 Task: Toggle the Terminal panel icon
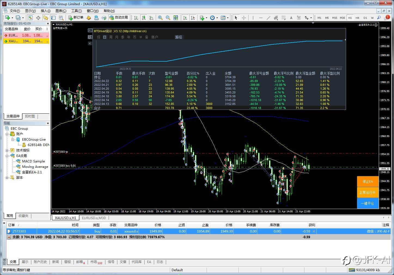pyautogui.click(x=53, y=18)
